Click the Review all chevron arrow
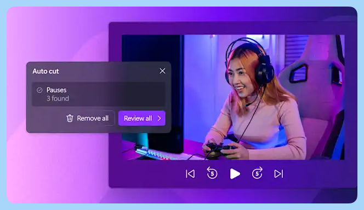This screenshot has height=210, width=364. [x=159, y=118]
